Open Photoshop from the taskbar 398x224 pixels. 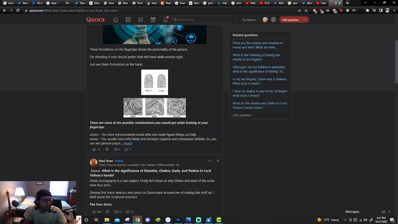[178, 220]
